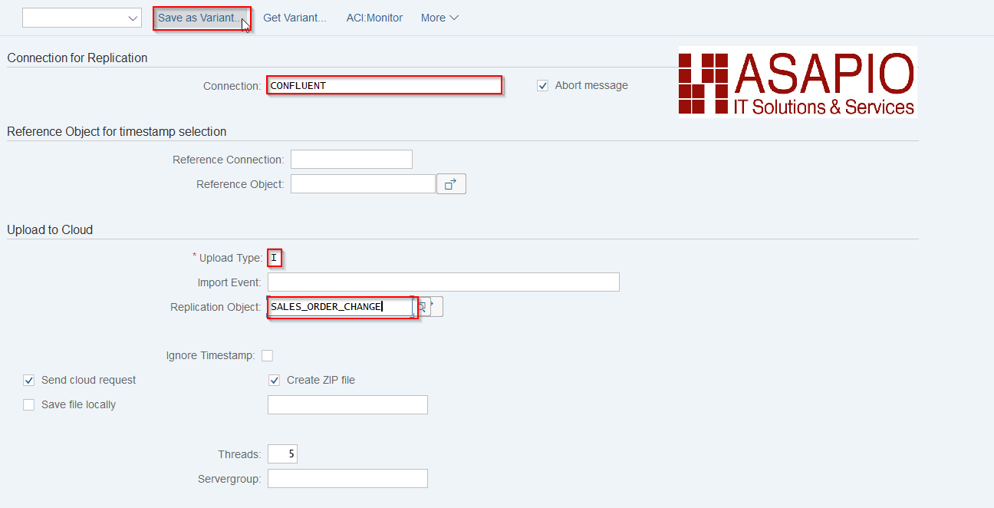Open the transaction dropdown box

[82, 18]
